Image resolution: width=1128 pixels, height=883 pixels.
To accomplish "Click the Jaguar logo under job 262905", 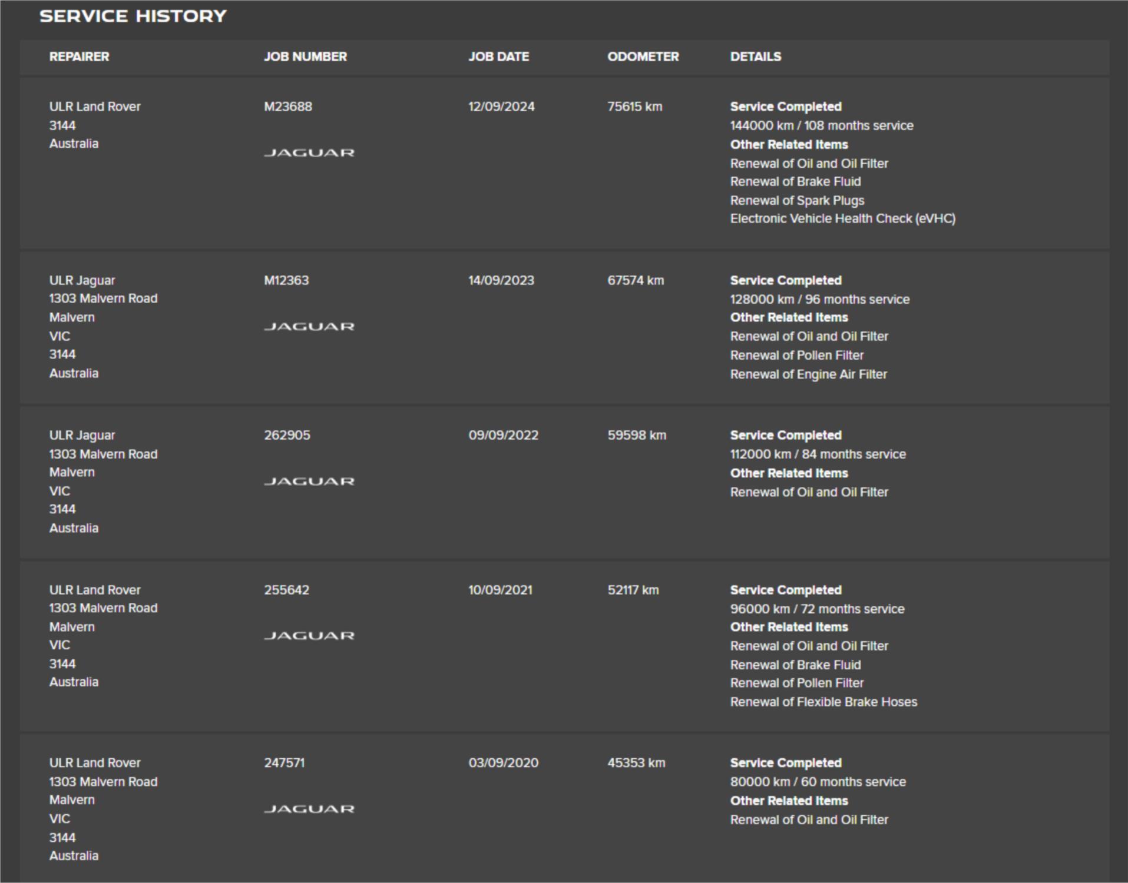I will [309, 481].
